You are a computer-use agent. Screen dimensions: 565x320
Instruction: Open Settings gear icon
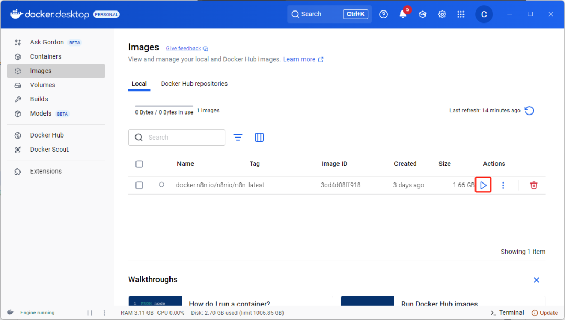tap(442, 14)
